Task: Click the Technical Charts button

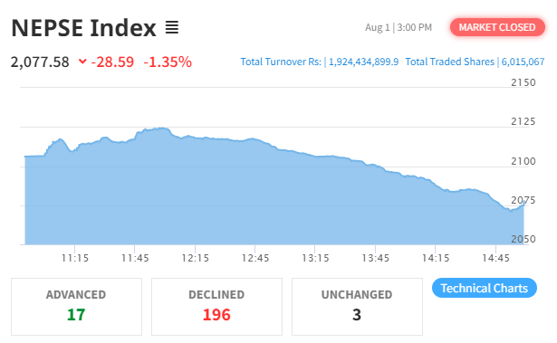Action: (485, 288)
